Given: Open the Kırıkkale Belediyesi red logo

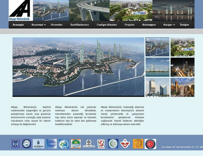Looking at the screenshot, I should [x=101, y=144].
